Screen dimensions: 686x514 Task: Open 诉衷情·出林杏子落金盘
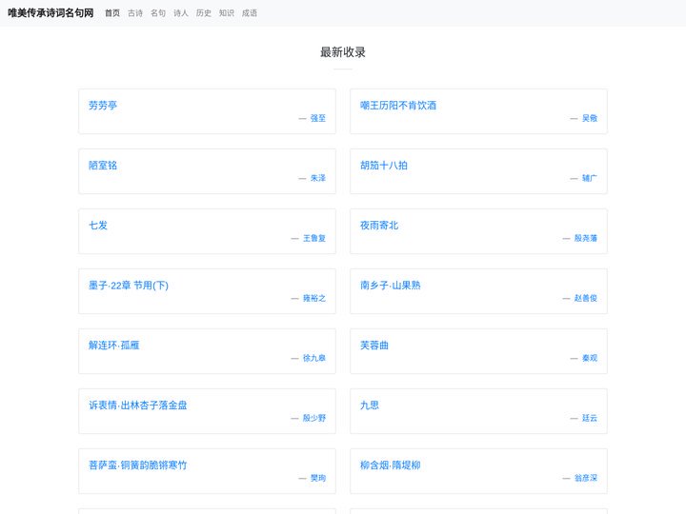click(x=138, y=405)
